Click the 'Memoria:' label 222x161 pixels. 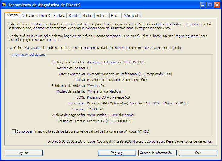pos(78,109)
